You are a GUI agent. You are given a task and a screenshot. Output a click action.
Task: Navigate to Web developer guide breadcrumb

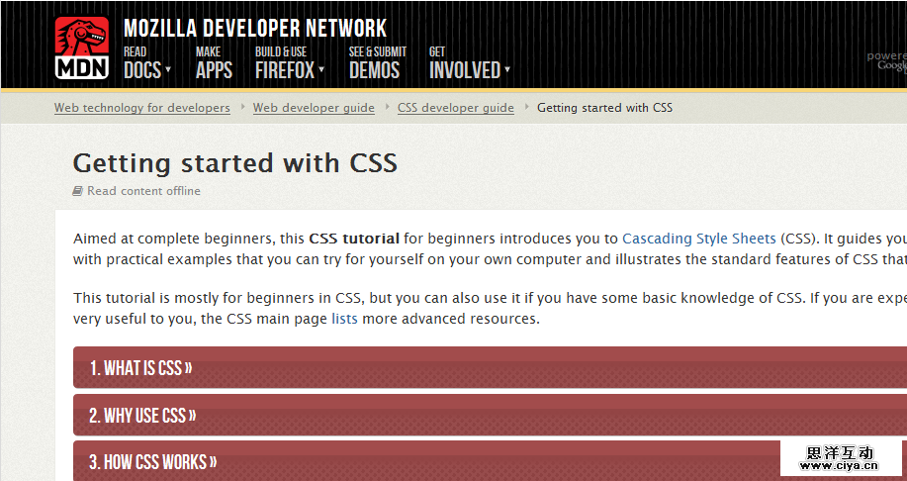tap(314, 108)
